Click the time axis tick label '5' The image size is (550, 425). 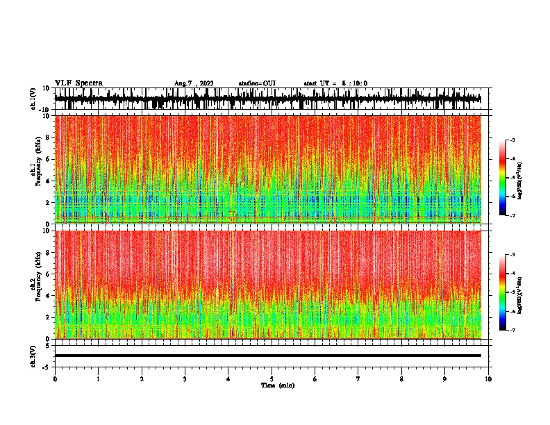coord(272,379)
